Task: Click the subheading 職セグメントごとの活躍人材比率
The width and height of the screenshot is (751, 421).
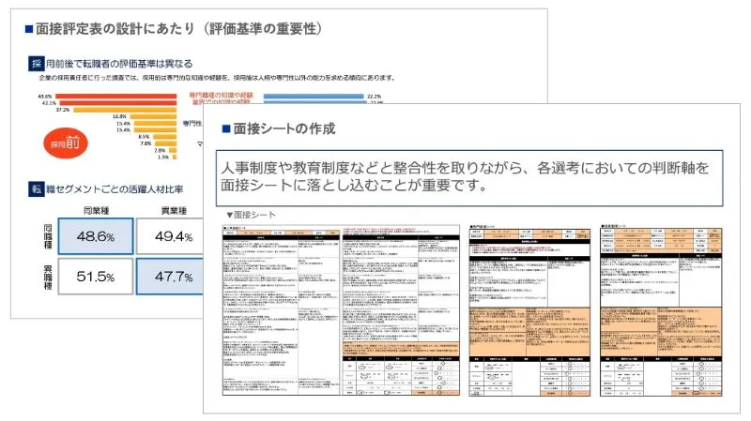Action: tap(115, 189)
